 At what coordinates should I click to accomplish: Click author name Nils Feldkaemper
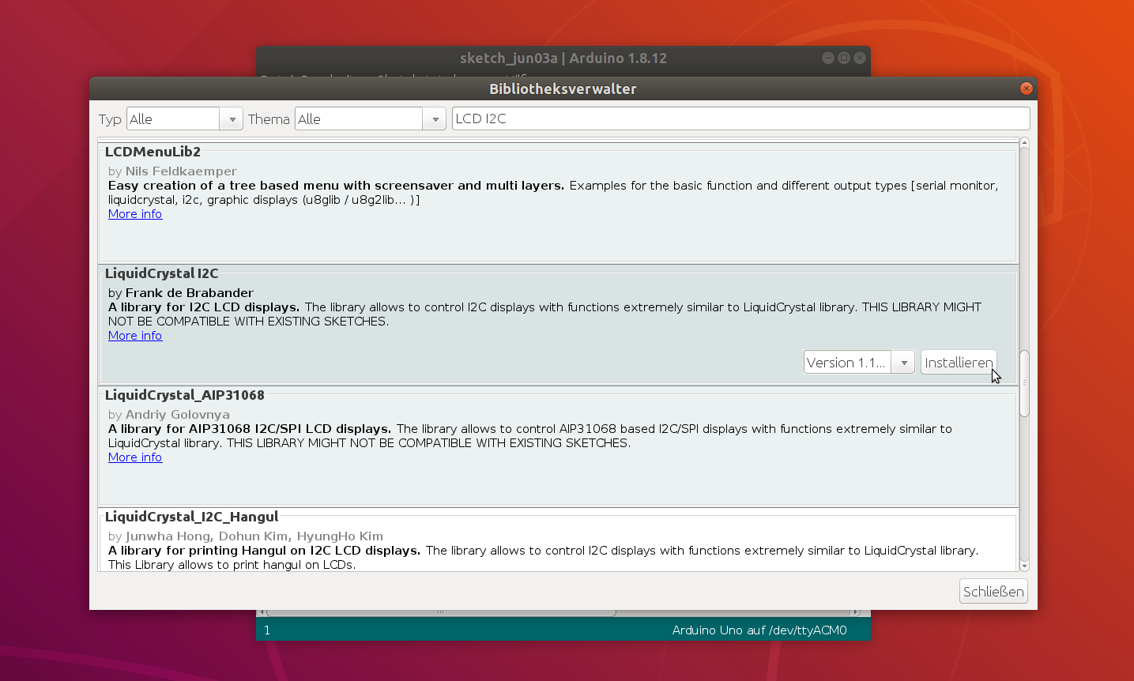181,171
